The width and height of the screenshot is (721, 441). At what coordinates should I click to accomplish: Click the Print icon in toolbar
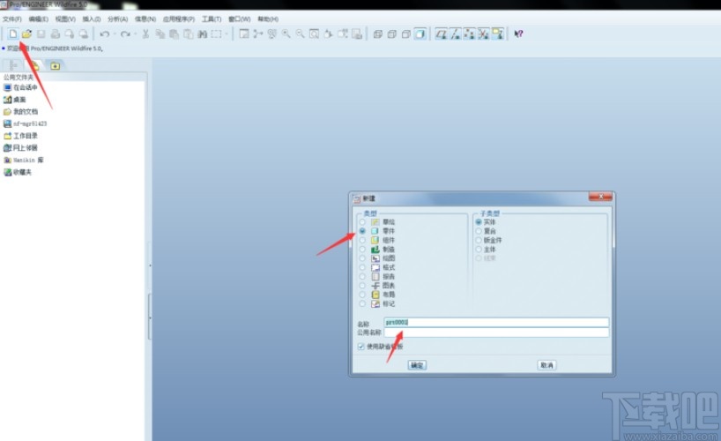click(x=56, y=34)
